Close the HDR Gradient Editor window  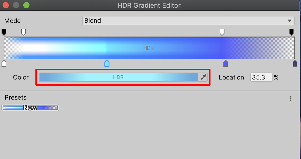[6, 5]
